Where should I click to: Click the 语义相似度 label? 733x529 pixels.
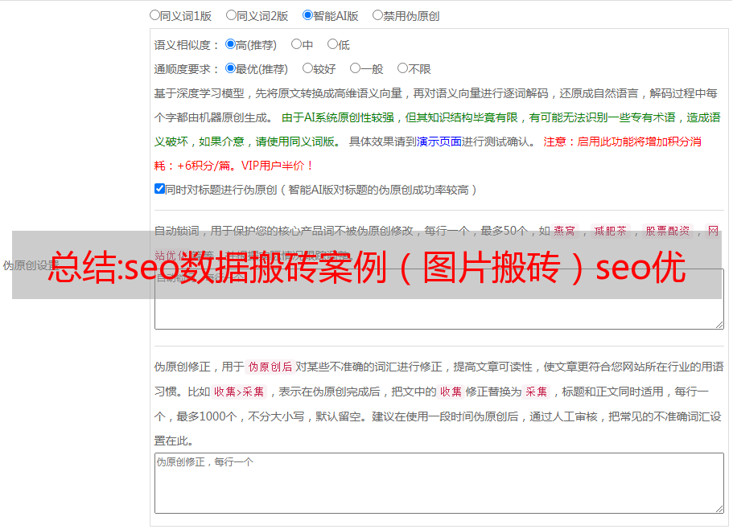pos(183,45)
